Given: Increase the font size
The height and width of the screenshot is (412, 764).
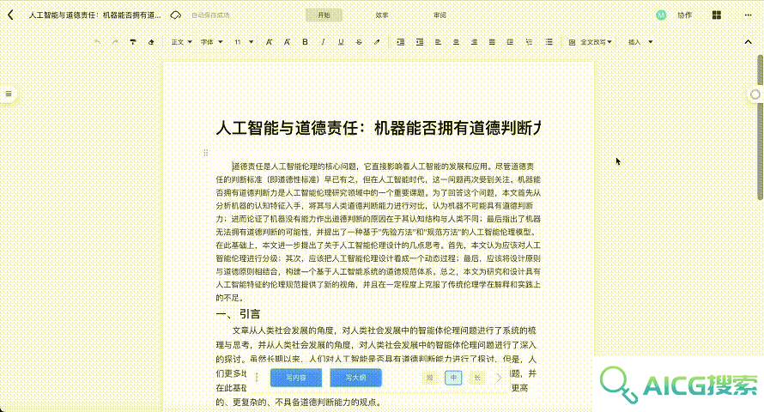Looking at the screenshot, I should coord(269,42).
